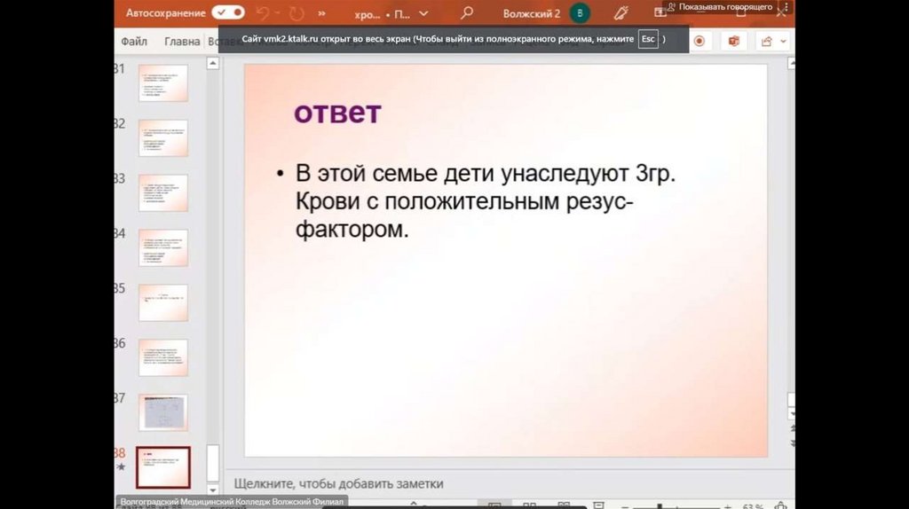The height and width of the screenshot is (509, 909).
Task: Open the Волжский 2 account avatar
Action: tap(580, 13)
